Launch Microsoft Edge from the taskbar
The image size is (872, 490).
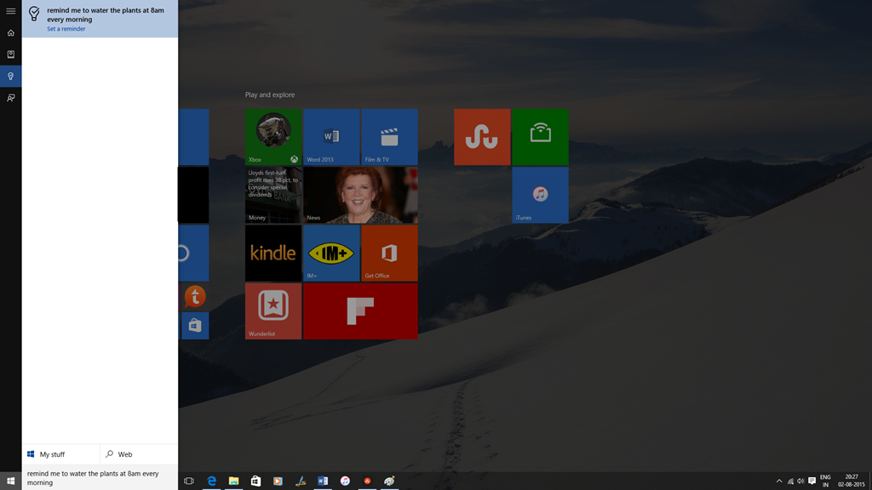[211, 481]
